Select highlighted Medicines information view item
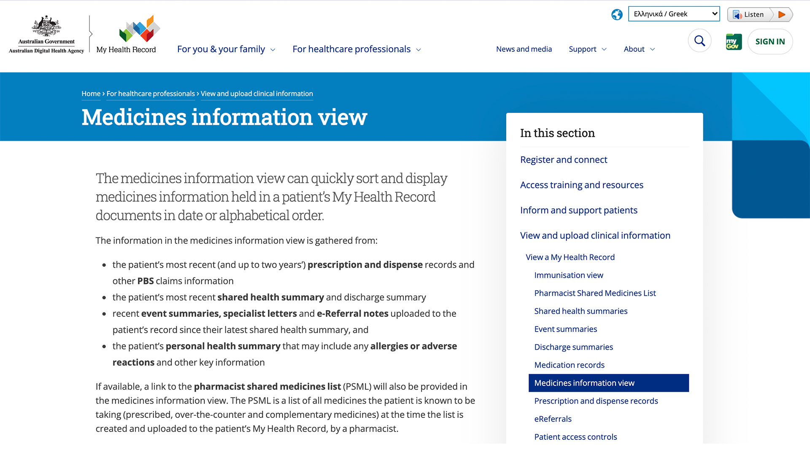The height and width of the screenshot is (455, 810). [x=608, y=383]
